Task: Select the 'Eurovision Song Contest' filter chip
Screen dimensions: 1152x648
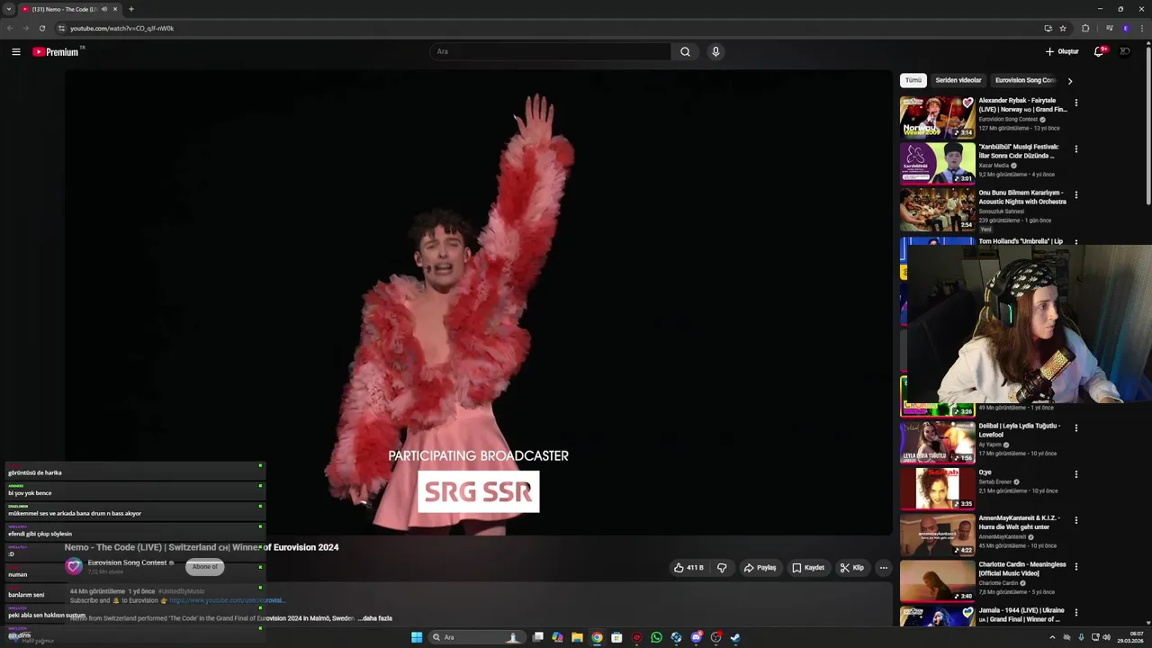Action: click(1025, 80)
